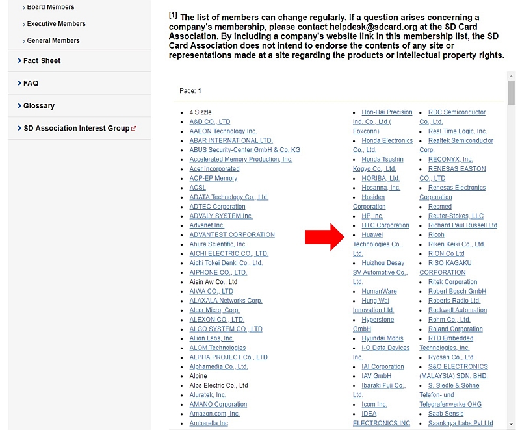Open Ambarella Inc link
520x430 pixels.
[209, 423]
